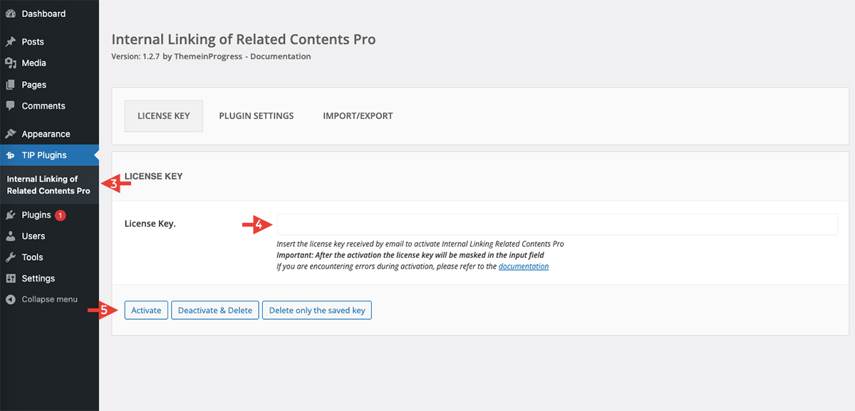Select Internal Linking of Related Contents Pro submenu

pyautogui.click(x=48, y=185)
